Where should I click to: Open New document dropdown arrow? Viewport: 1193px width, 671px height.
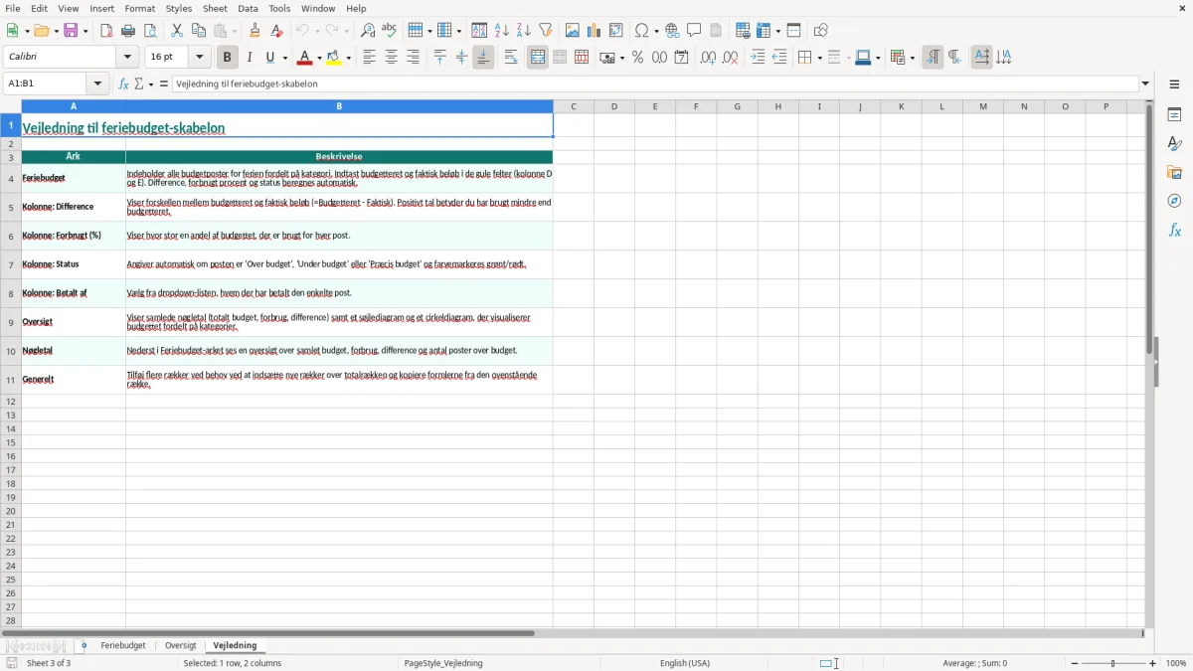[x=26, y=31]
